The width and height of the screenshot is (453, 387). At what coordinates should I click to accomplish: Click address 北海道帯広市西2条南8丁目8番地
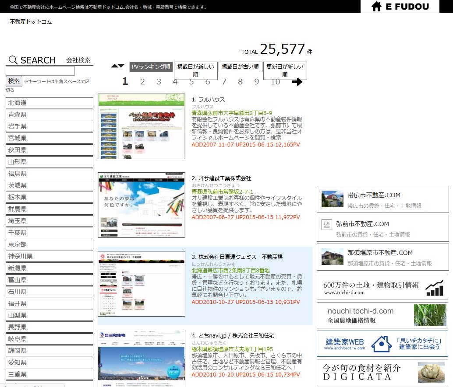(230, 271)
